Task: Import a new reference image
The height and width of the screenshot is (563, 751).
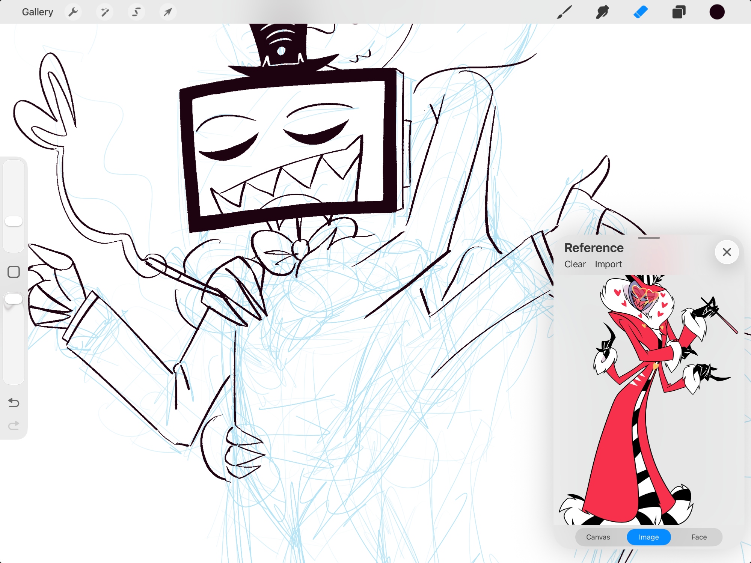Action: tap(608, 264)
